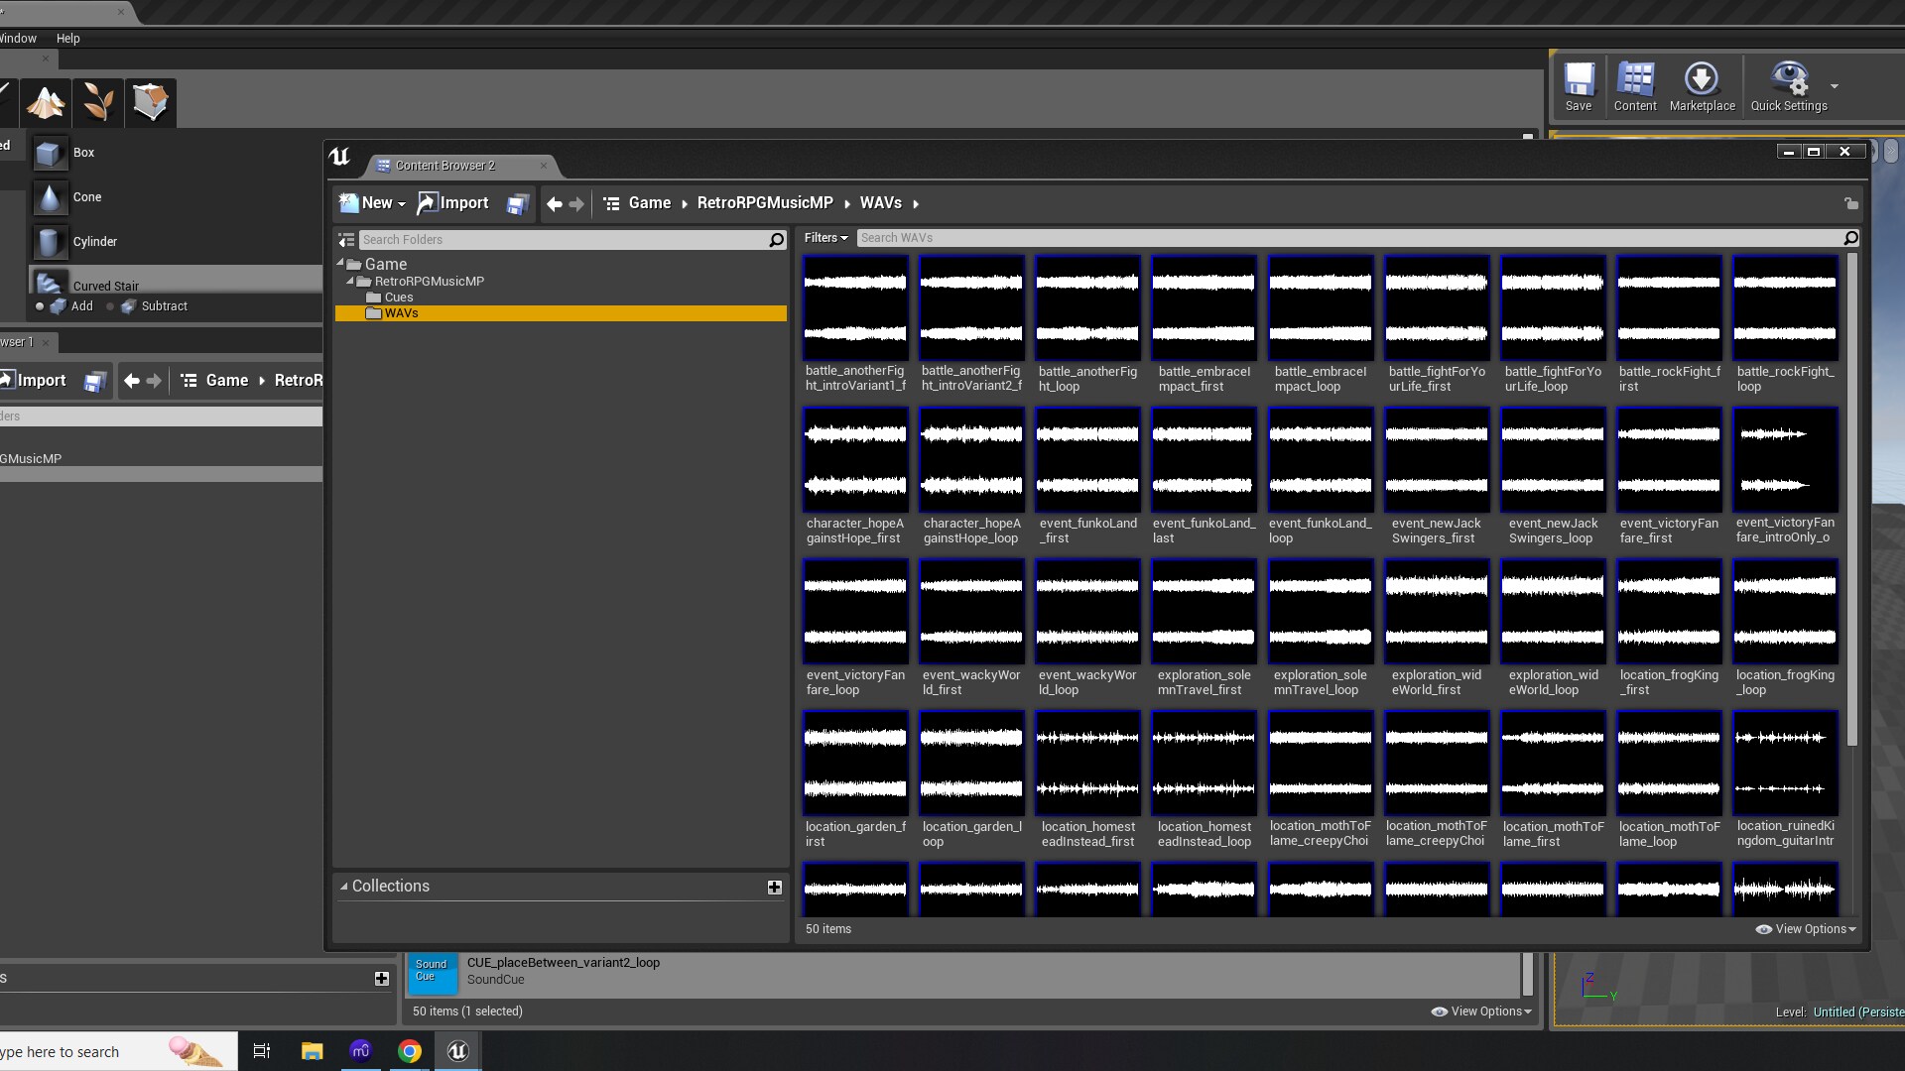This screenshot has width=1905, height=1071.
Task: Navigate back in Content Browser 2 history
Action: pos(554,203)
